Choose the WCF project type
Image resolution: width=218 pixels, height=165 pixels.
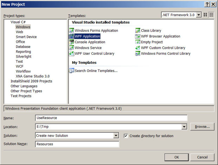[x=19, y=66]
